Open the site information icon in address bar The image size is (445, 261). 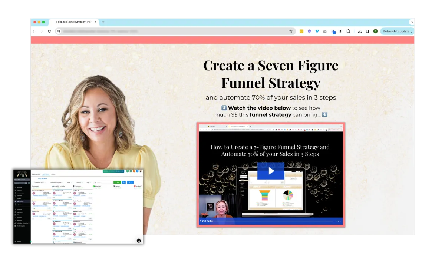coord(58,31)
